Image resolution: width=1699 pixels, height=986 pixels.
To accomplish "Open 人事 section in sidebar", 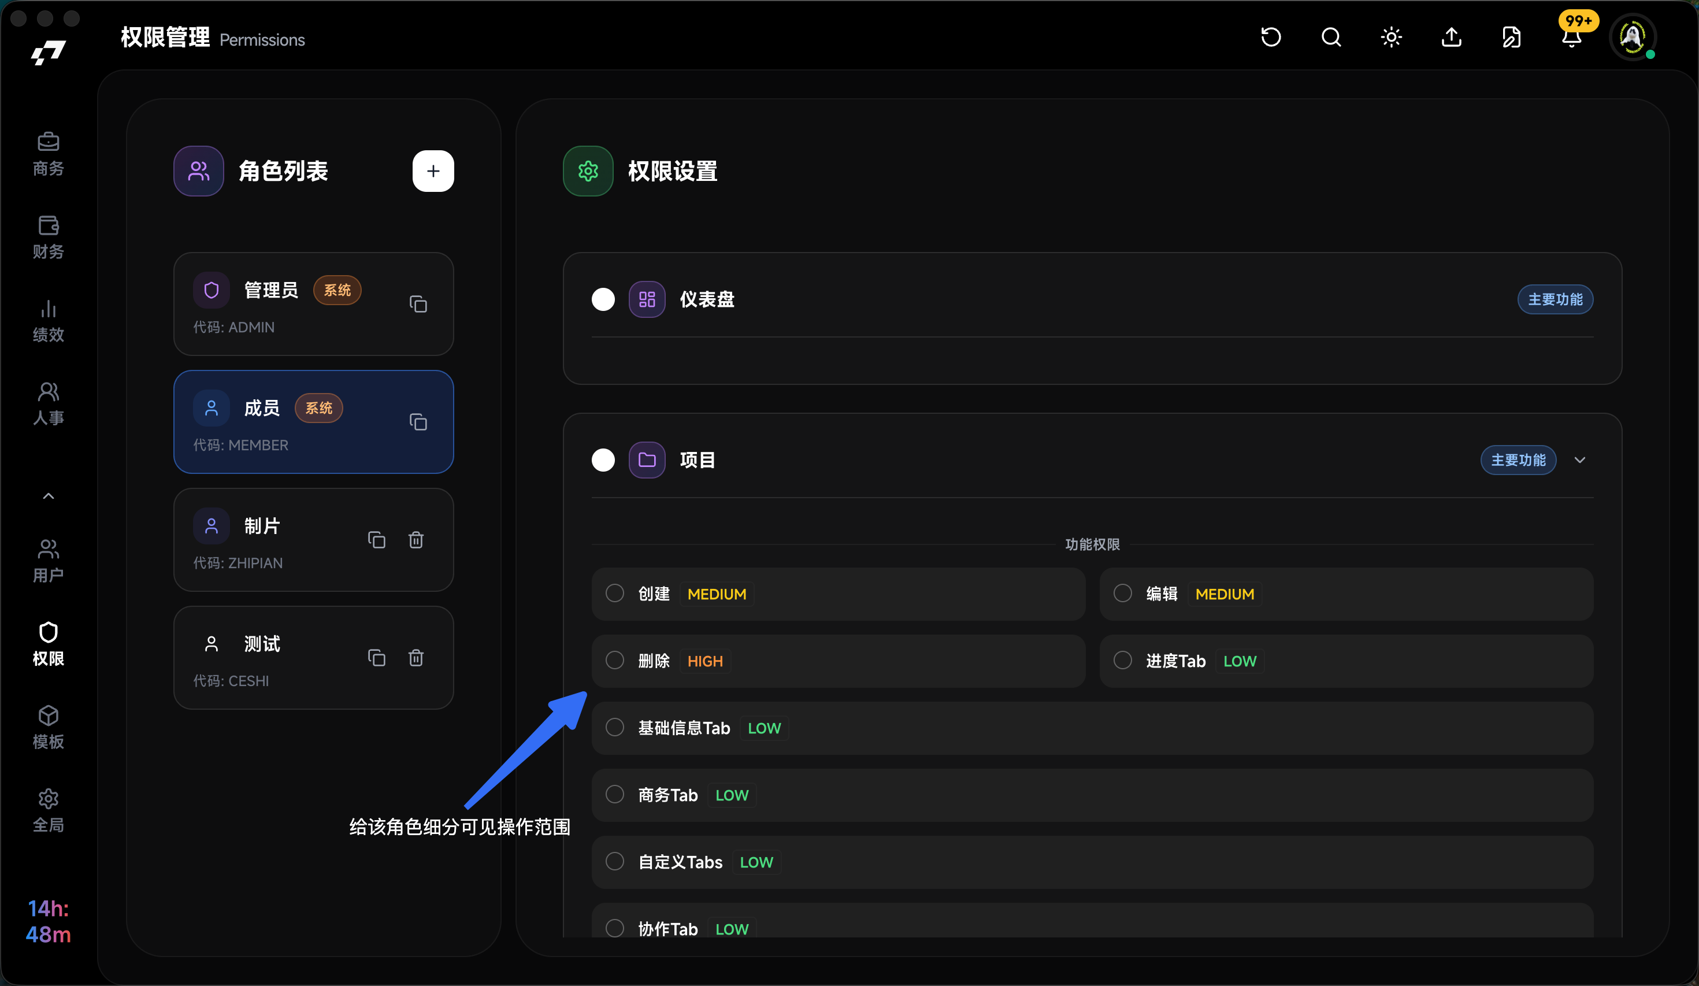I will 49,403.
